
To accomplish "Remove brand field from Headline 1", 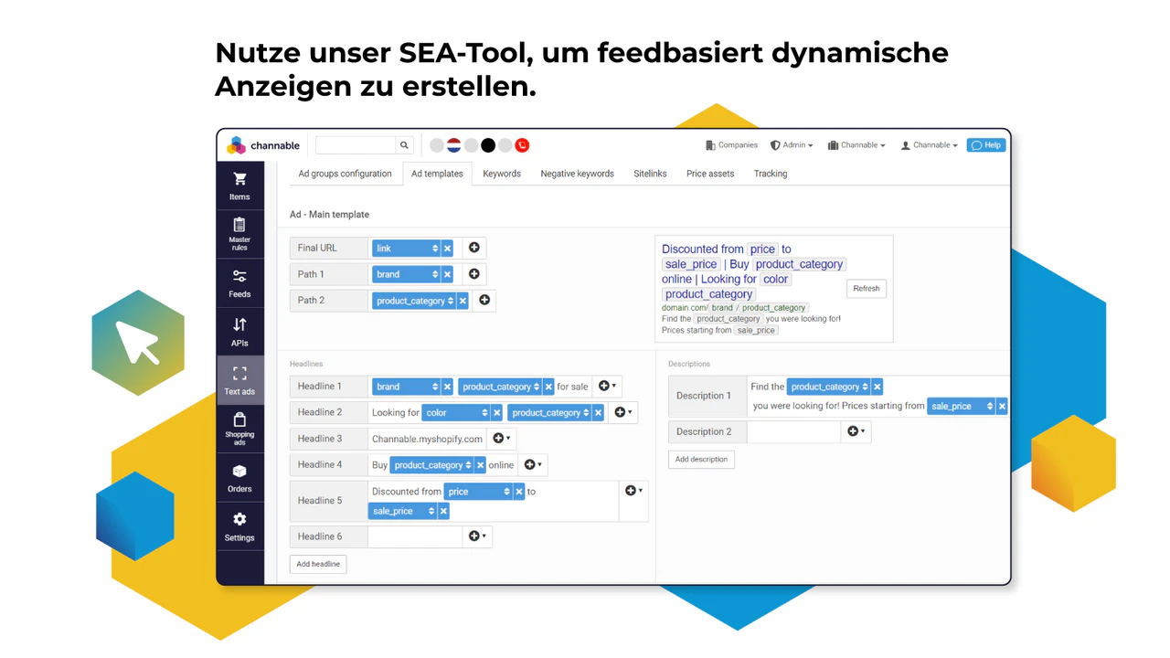I will point(447,387).
